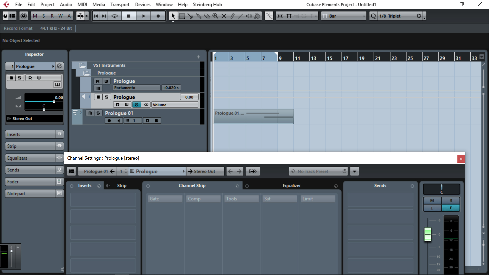Click Activate Project power button

coord(5,16)
